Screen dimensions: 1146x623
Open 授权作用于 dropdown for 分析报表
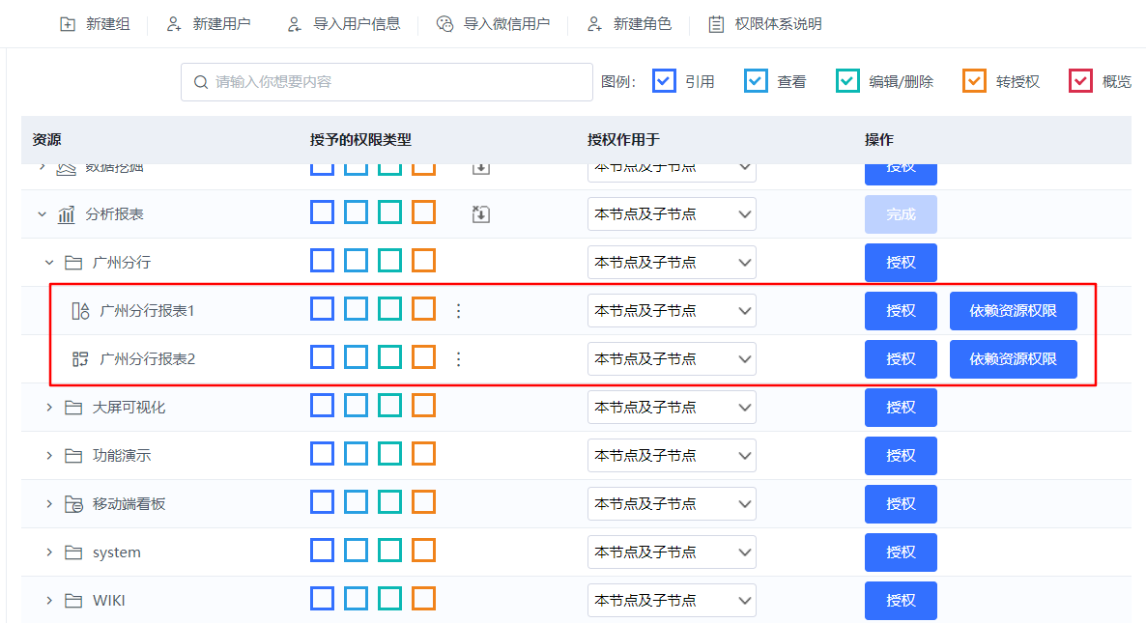point(672,214)
